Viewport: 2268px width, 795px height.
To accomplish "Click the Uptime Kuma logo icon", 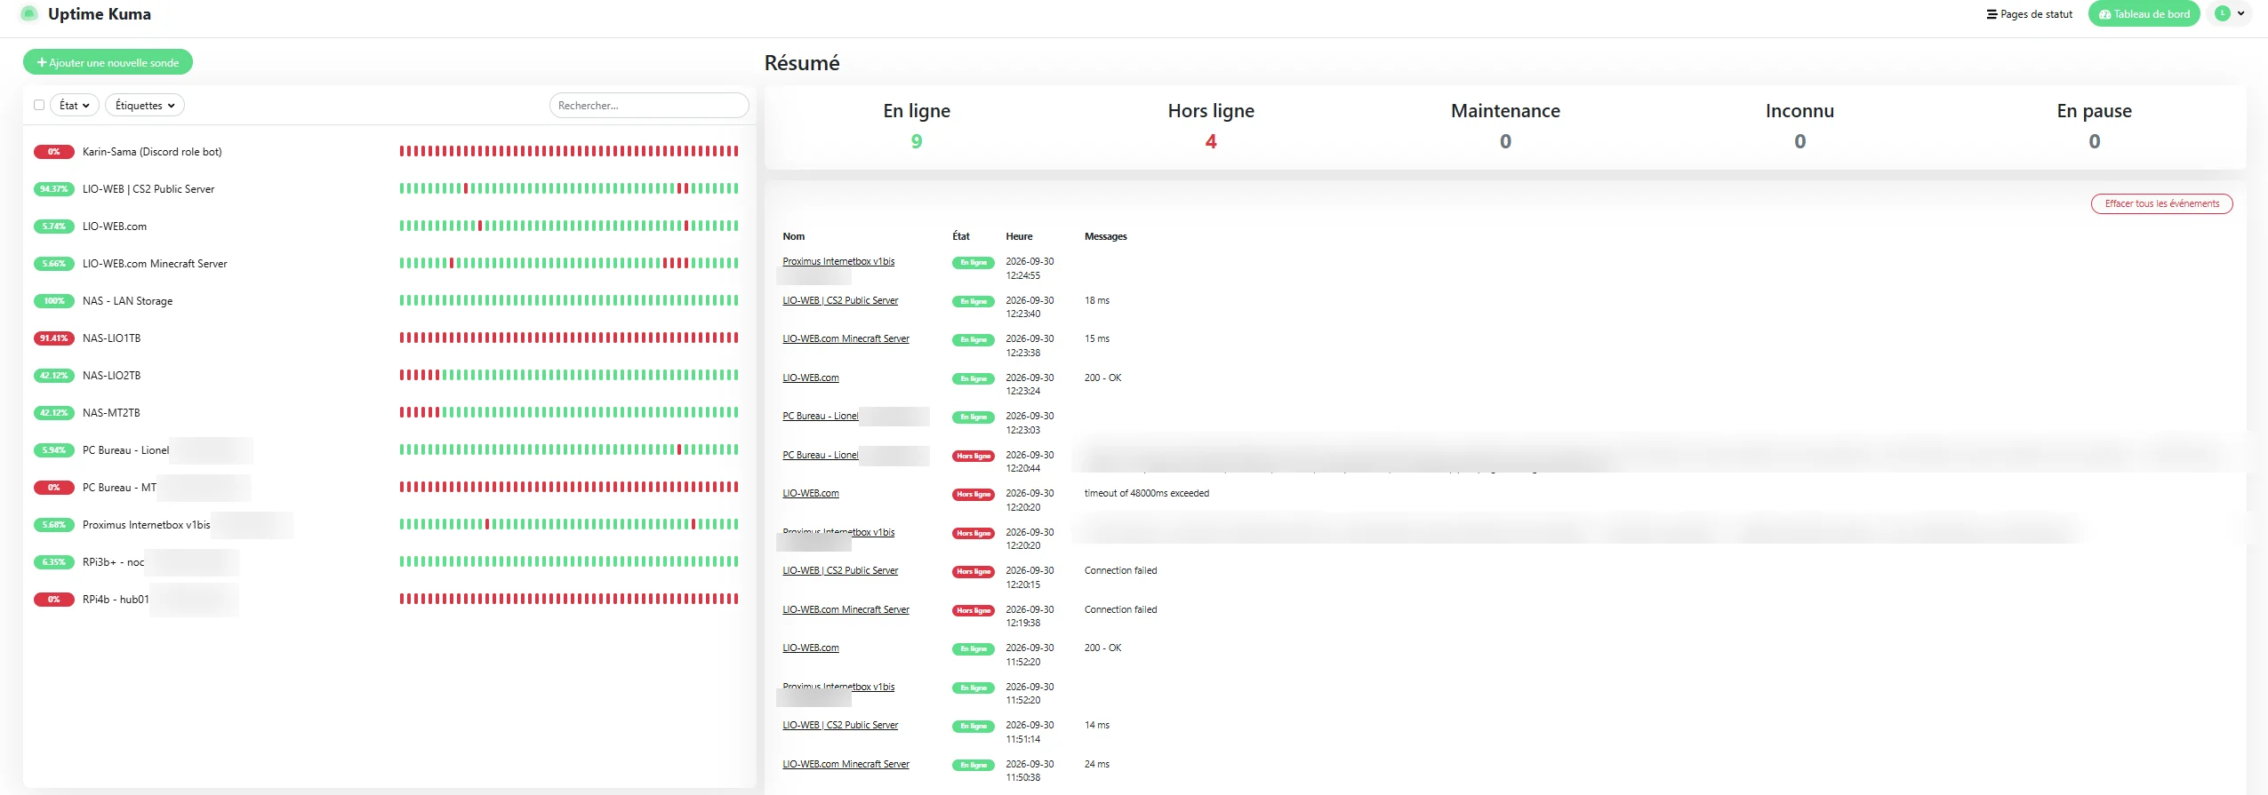I will [x=28, y=14].
